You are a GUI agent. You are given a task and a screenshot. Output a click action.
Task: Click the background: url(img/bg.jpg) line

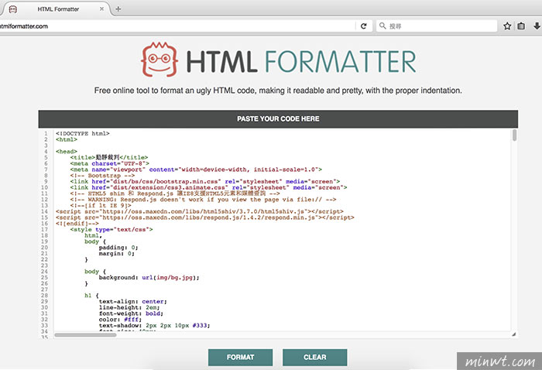click(x=149, y=277)
